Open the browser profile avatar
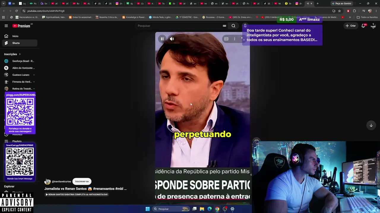Image resolution: width=380 pixels, height=213 pixels. [x=370, y=11]
